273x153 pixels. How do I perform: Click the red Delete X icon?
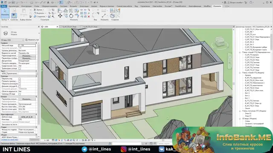[x=89, y=17]
